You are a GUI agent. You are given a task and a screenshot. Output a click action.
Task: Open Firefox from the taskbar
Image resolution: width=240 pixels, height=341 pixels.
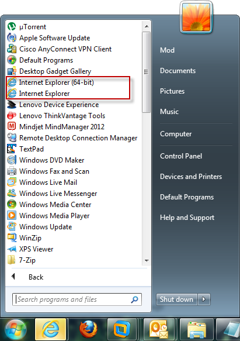[88, 329]
